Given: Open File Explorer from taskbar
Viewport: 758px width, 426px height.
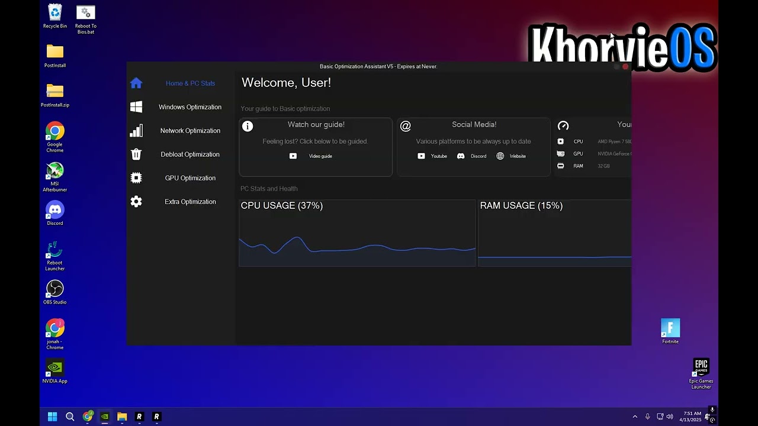Looking at the screenshot, I should [122, 417].
